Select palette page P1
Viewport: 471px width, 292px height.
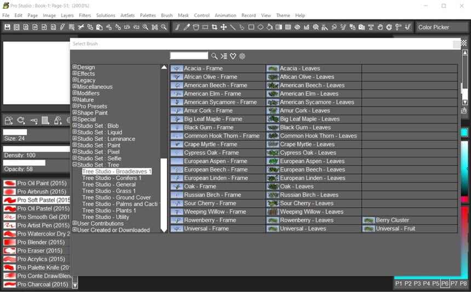399,283
